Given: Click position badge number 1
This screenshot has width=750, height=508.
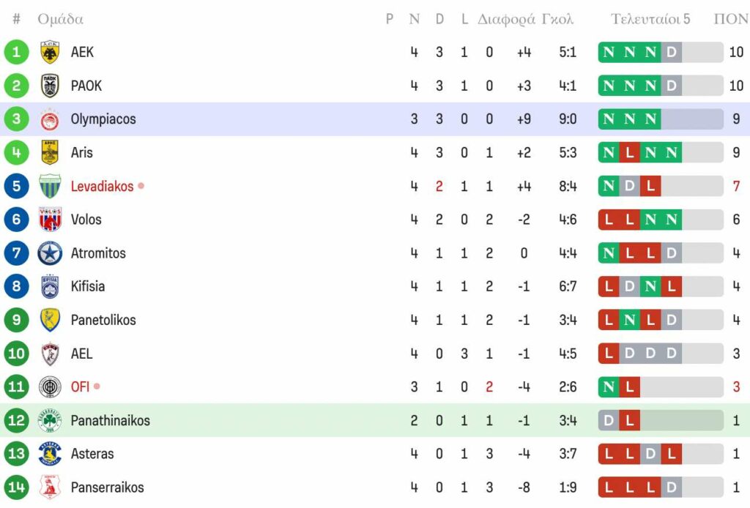Looking at the screenshot, I should 16,52.
